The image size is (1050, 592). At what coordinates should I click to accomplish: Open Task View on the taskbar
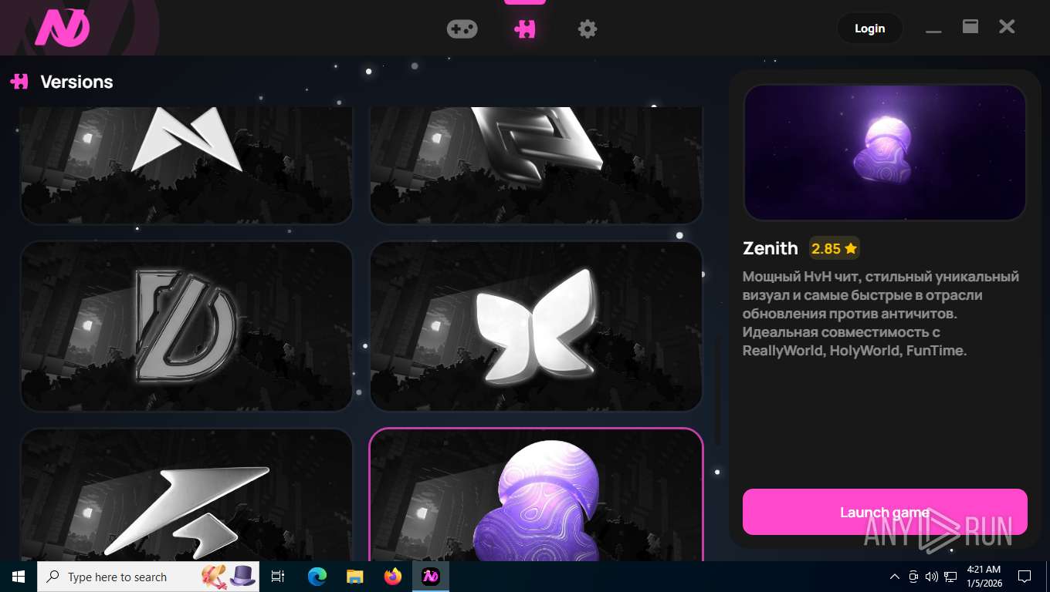point(278,577)
